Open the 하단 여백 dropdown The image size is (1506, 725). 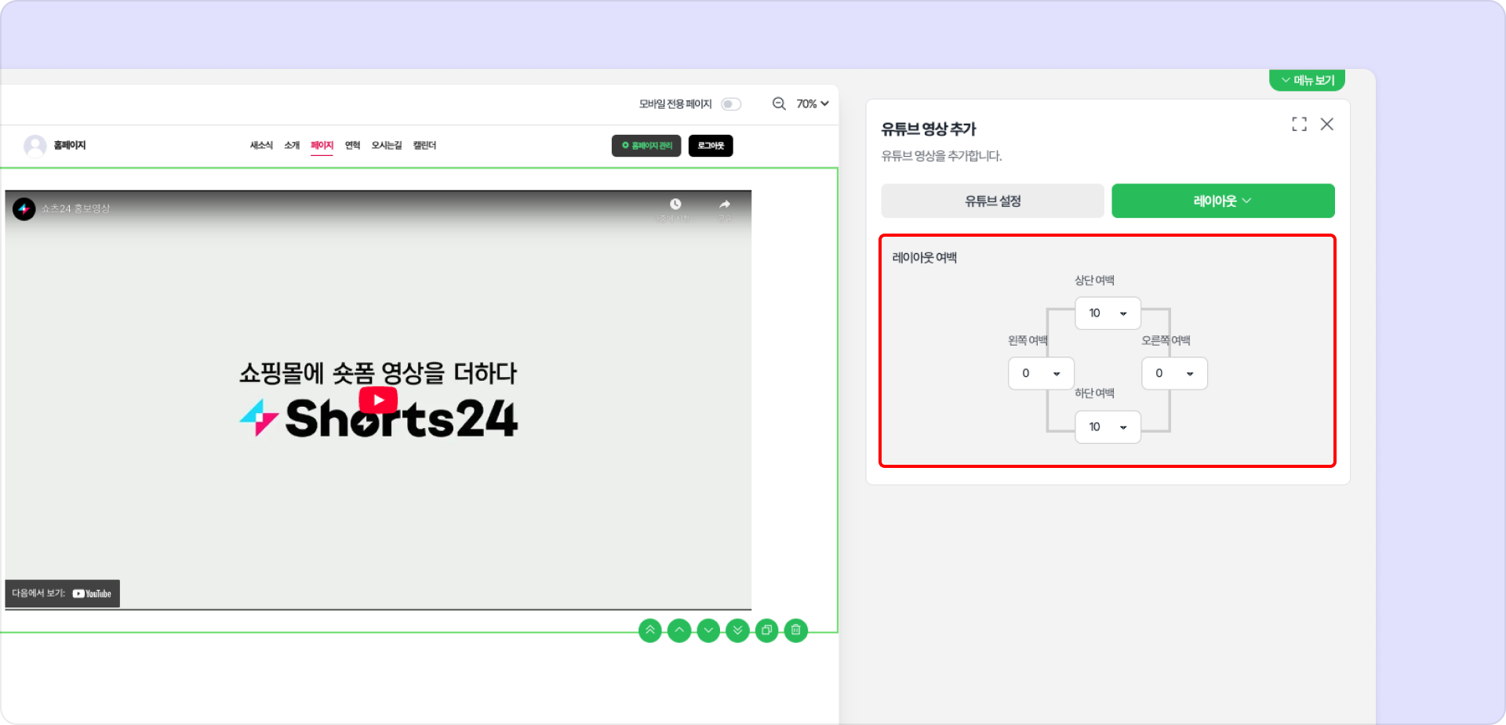point(1108,427)
